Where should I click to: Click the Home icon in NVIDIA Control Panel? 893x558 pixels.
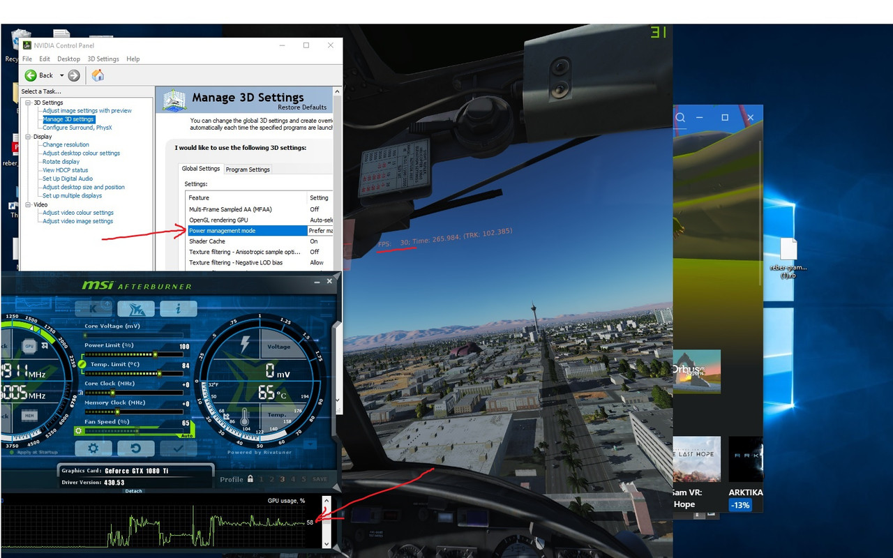[x=98, y=75]
